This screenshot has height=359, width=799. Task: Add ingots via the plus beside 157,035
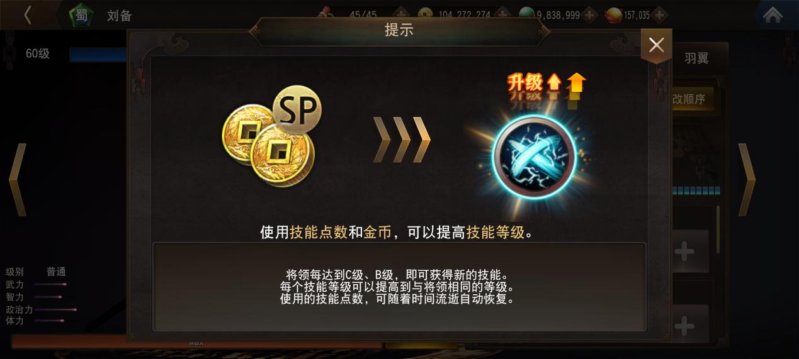659,14
